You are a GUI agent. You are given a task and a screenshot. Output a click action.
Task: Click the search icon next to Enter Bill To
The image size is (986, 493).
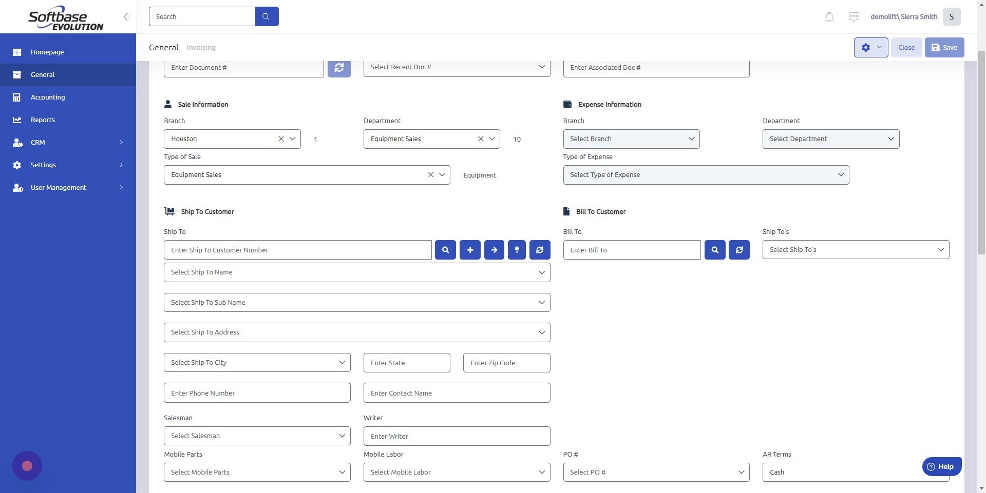pos(714,250)
